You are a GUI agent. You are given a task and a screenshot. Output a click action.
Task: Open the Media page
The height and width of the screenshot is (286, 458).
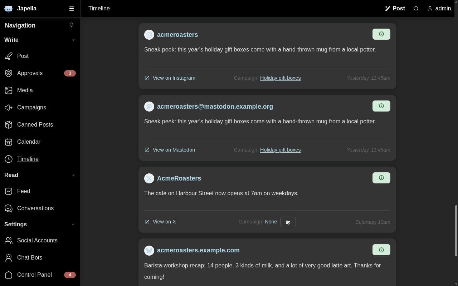(40, 90)
